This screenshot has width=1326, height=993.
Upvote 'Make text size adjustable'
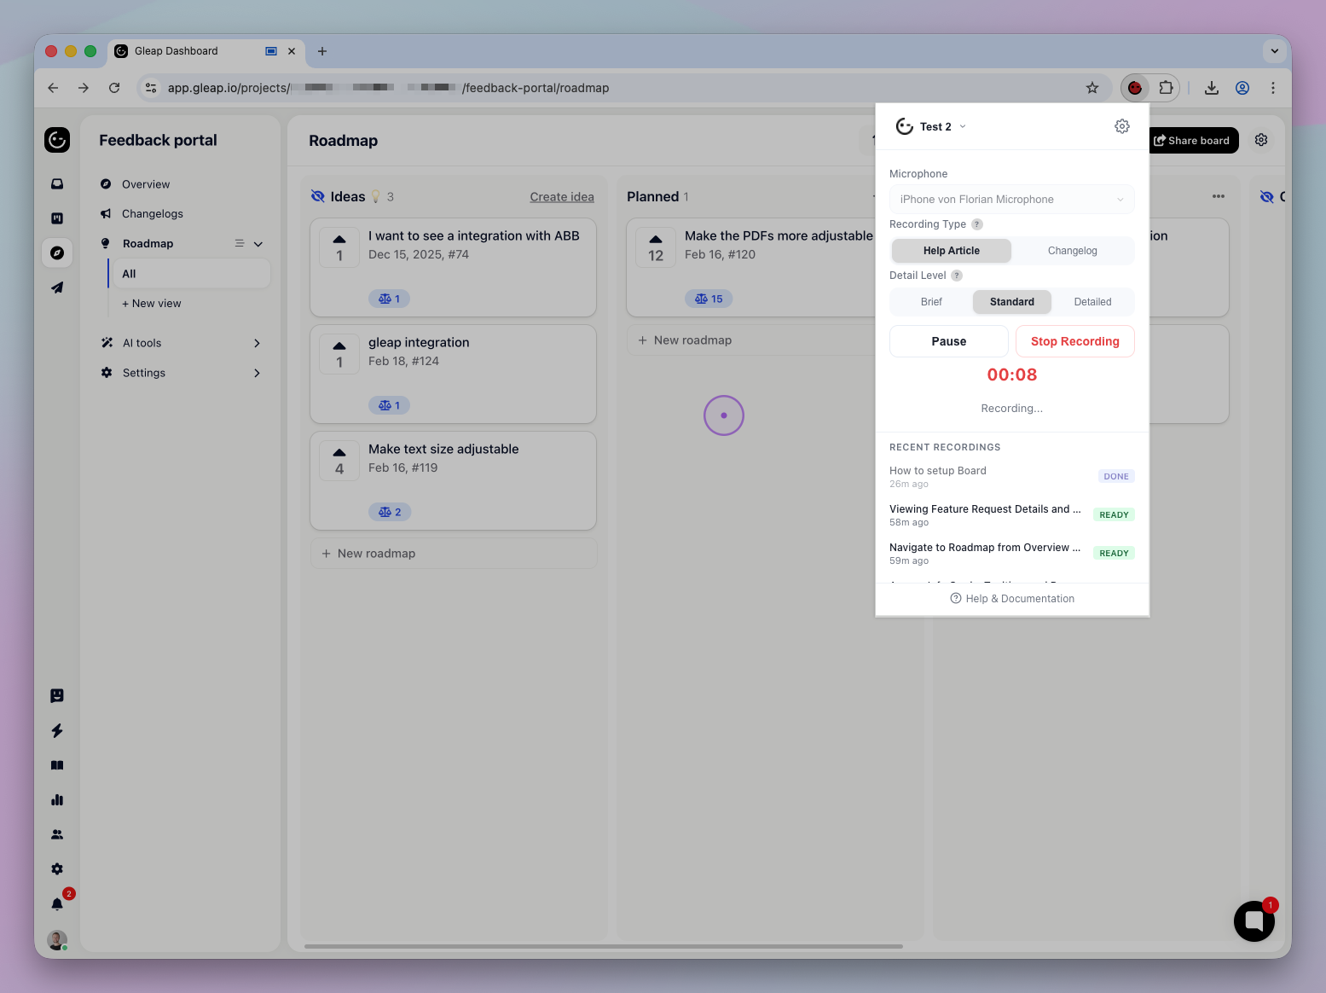click(339, 461)
